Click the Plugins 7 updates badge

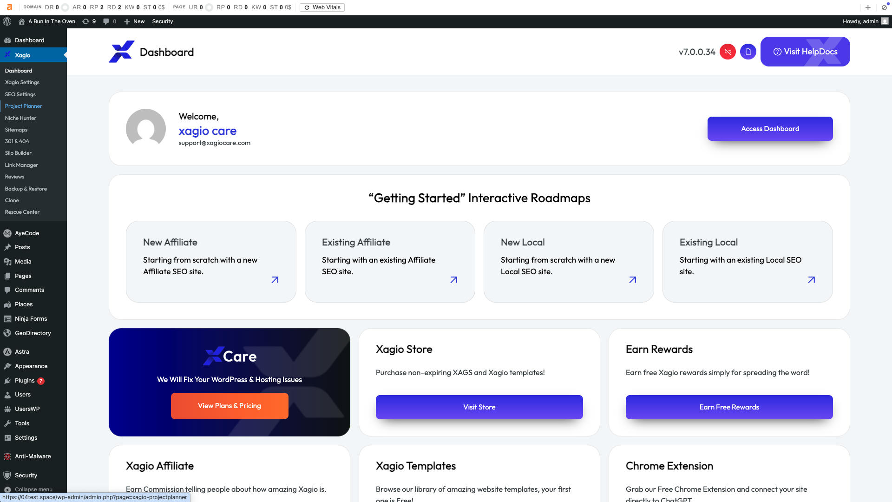[41, 381]
